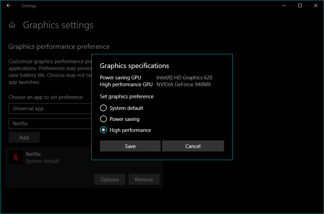Select the System default graphics preference

pos(103,108)
